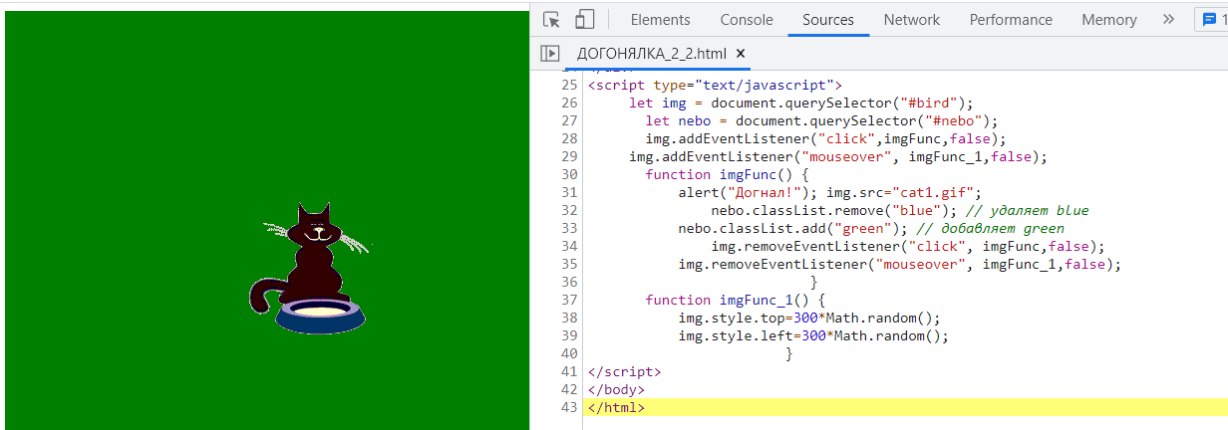Switch to the Memory tab
Viewport: 1228px width, 430px height.
click(1108, 20)
